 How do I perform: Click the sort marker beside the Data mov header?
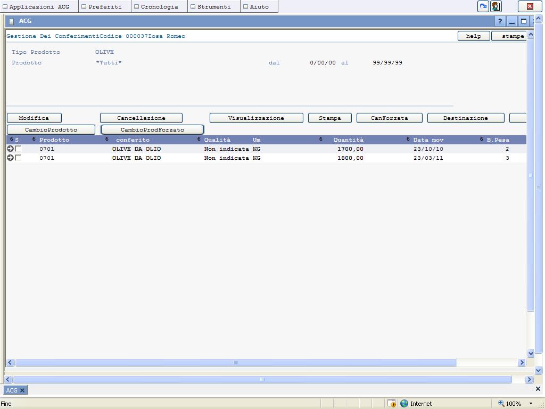click(x=408, y=139)
